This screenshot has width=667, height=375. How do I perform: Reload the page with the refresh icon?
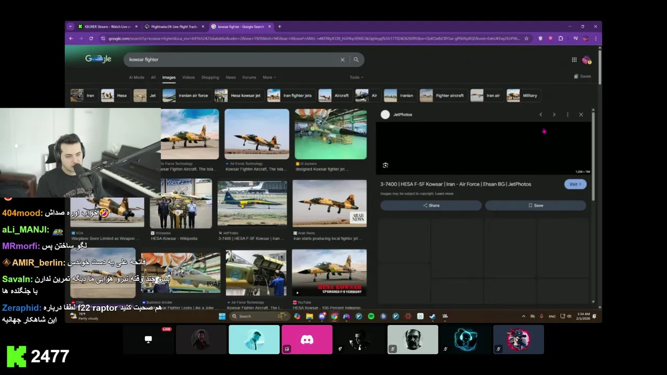pyautogui.click(x=91, y=39)
